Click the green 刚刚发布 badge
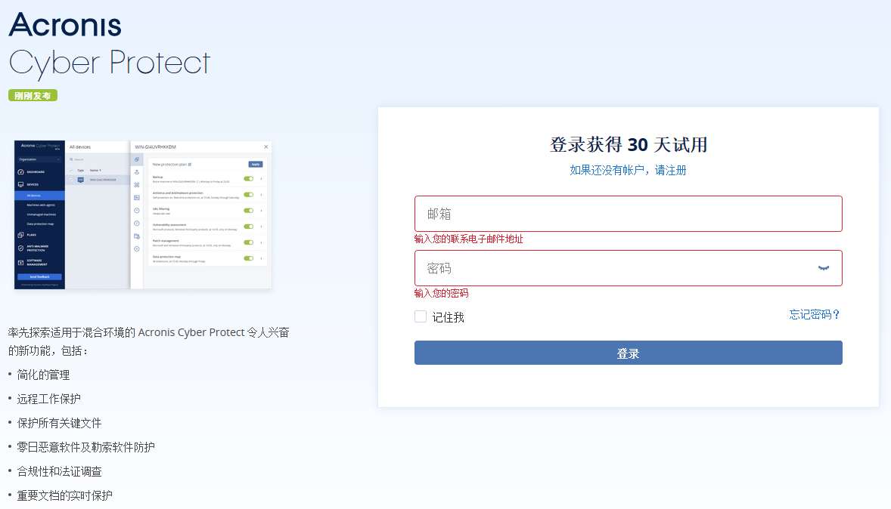The height and width of the screenshot is (509, 891). (33, 95)
